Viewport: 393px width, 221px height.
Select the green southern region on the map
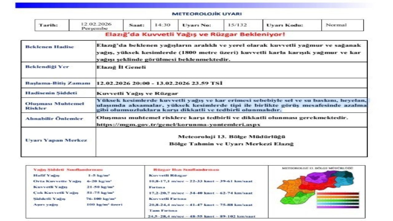tap(294, 200)
